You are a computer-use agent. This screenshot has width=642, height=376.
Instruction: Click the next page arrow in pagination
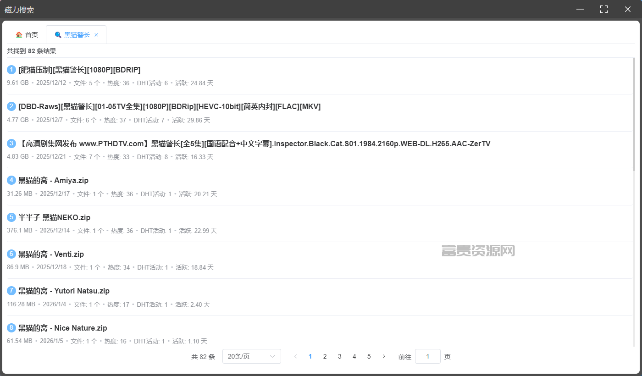pyautogui.click(x=384, y=356)
